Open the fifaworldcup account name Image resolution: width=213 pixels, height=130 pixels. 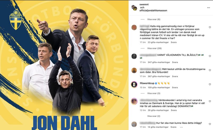(147, 83)
